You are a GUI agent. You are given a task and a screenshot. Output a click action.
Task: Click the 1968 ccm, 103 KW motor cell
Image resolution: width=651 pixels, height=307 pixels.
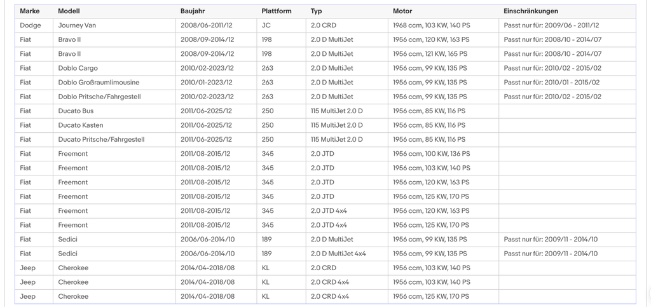(x=443, y=25)
